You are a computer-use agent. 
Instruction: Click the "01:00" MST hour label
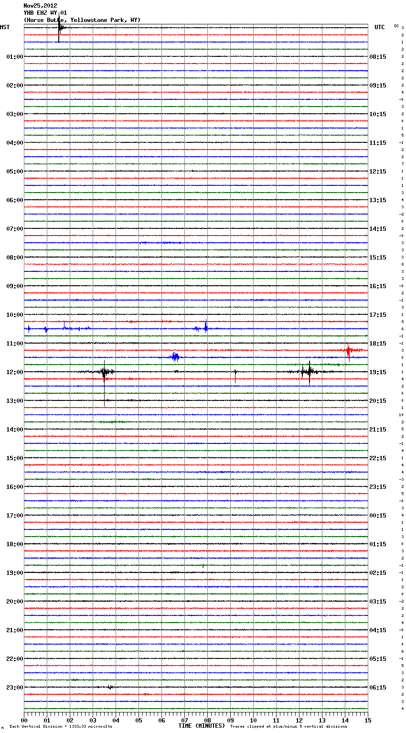click(x=15, y=57)
